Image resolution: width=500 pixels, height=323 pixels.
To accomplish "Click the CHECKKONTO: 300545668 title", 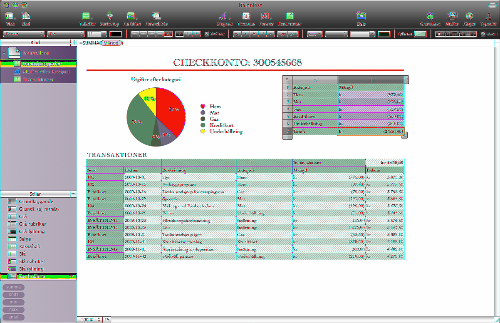I will click(238, 63).
